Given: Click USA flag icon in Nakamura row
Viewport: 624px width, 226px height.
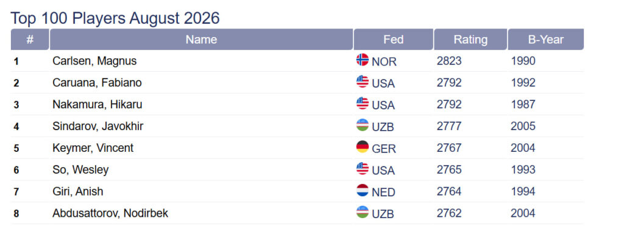Looking at the screenshot, I should tap(362, 103).
